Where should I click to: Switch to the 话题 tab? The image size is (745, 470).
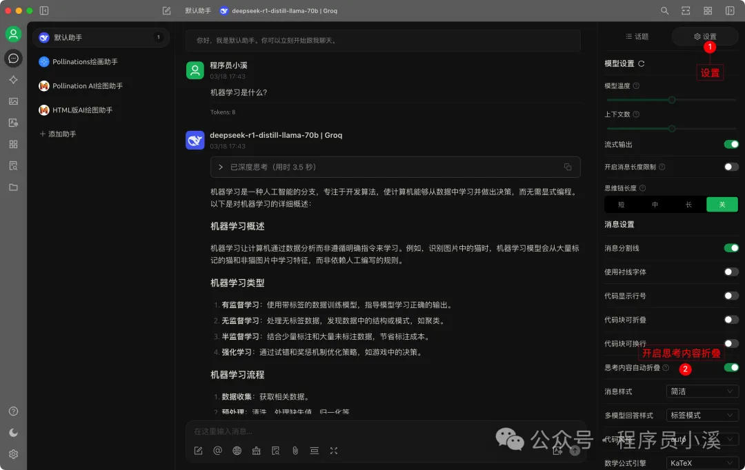pyautogui.click(x=637, y=37)
